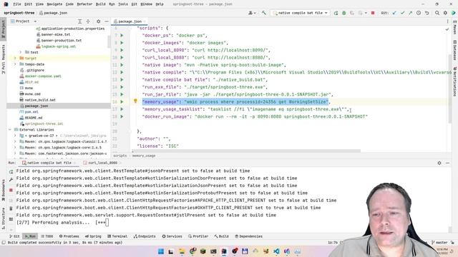The image size is (458, 257).
Task: Run the docker_images script gutter arrow
Action: [122, 43]
